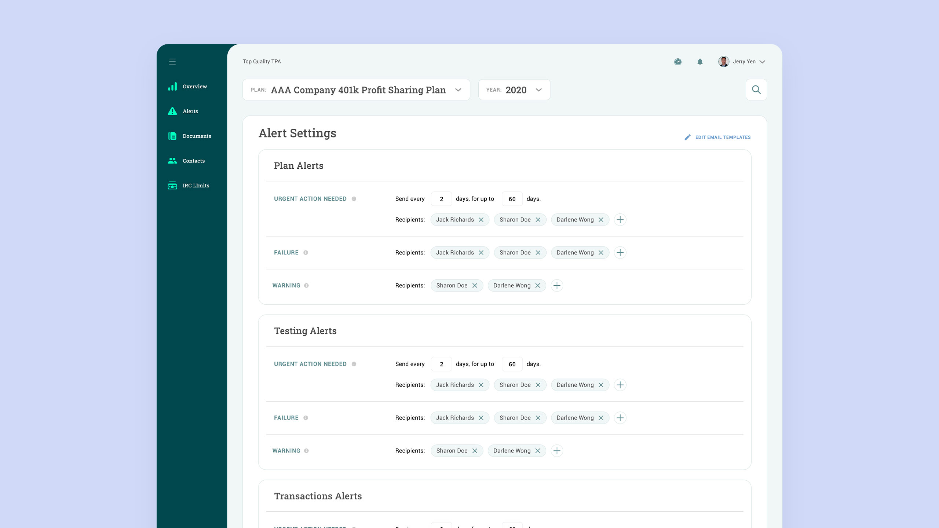Open Documents from the sidebar
This screenshot has width=939, height=528.
[x=197, y=136]
